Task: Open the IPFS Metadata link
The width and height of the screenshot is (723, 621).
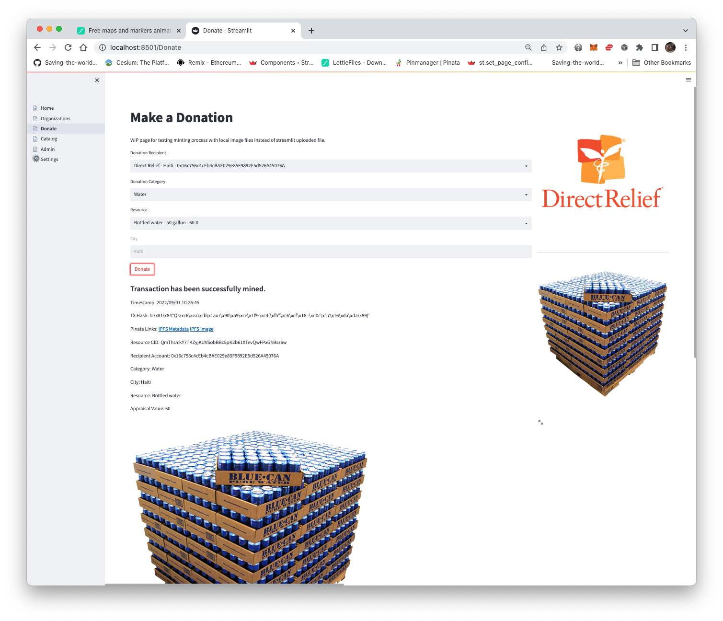Action: 173,329
